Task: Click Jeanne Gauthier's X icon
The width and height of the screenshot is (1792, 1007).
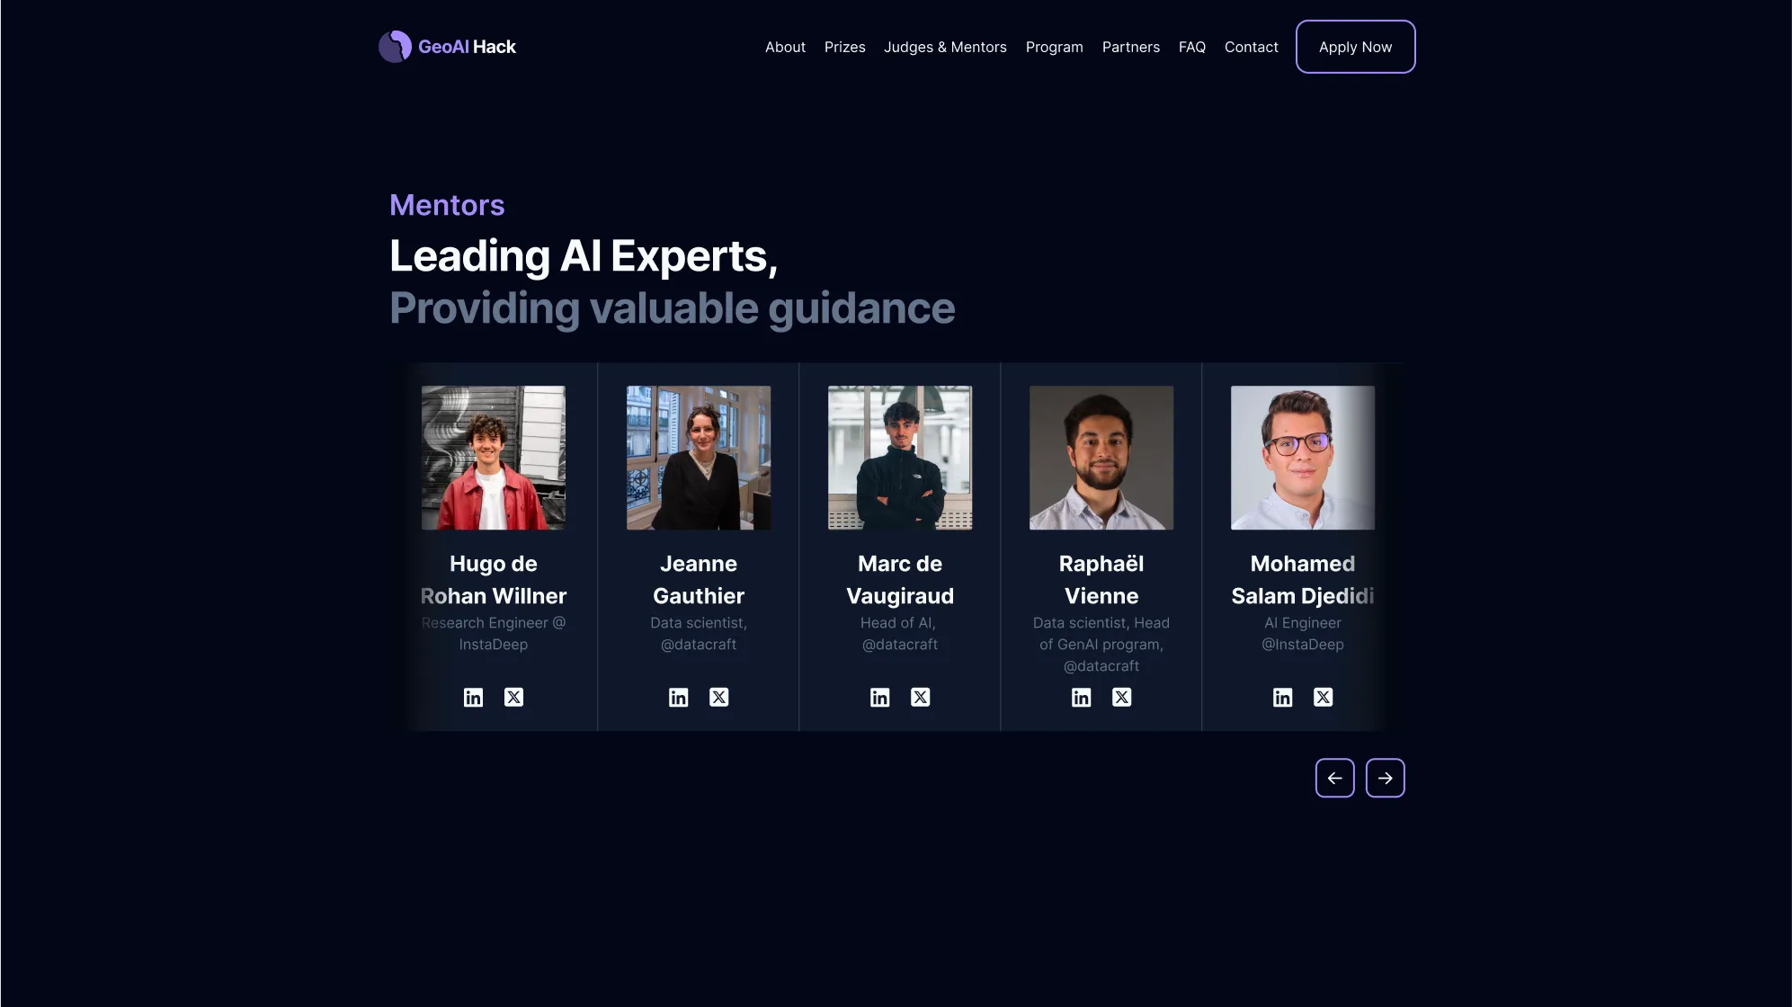Action: pyautogui.click(x=718, y=698)
